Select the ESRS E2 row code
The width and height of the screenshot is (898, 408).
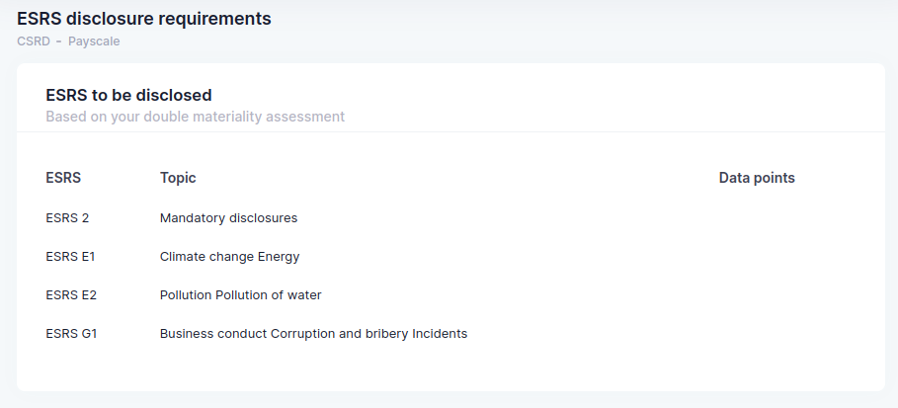tap(71, 294)
